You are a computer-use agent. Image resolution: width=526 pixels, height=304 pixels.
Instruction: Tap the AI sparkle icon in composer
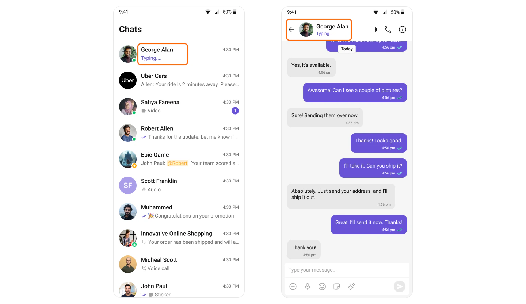click(351, 286)
